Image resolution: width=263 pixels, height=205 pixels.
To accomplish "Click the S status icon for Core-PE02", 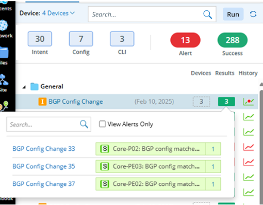I will click(x=105, y=184).
